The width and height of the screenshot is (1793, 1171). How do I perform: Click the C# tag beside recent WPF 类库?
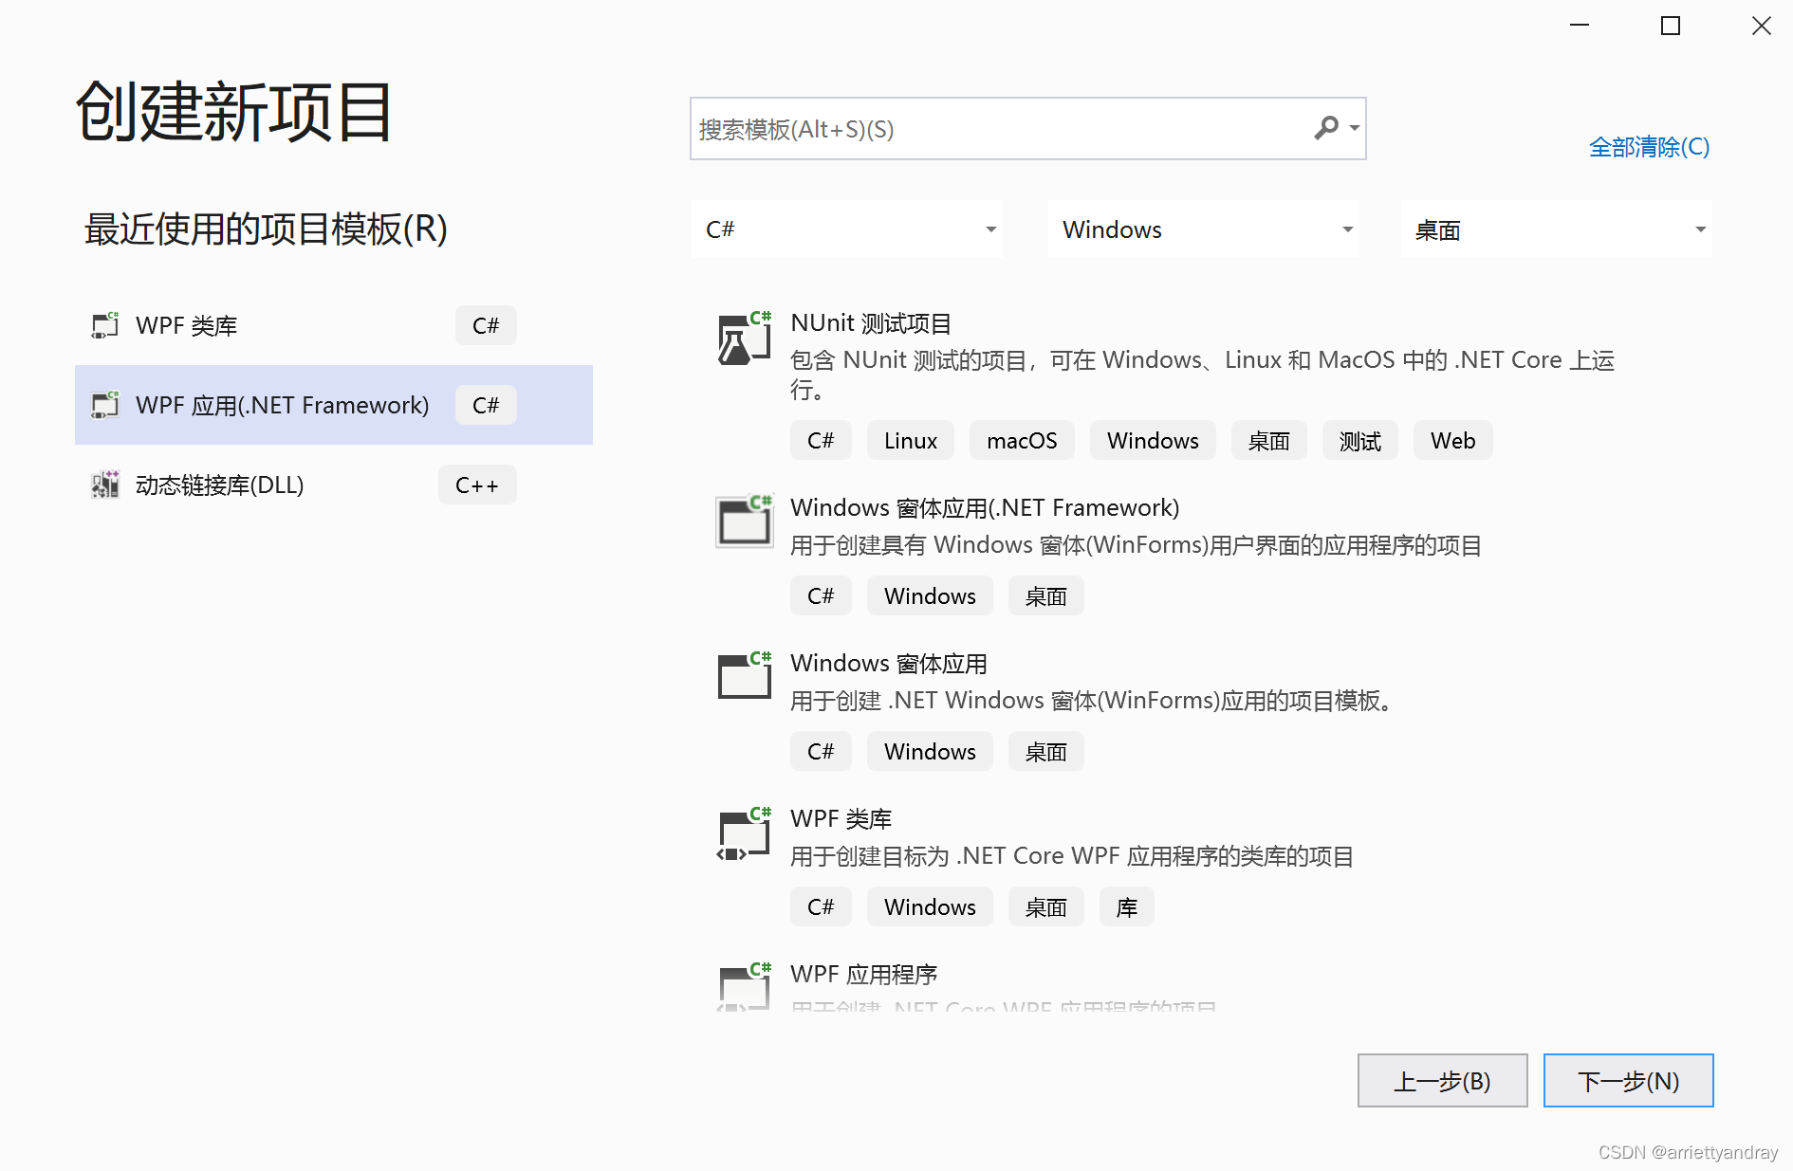(x=486, y=325)
